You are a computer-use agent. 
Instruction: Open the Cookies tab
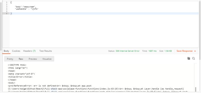pos(16,51)
